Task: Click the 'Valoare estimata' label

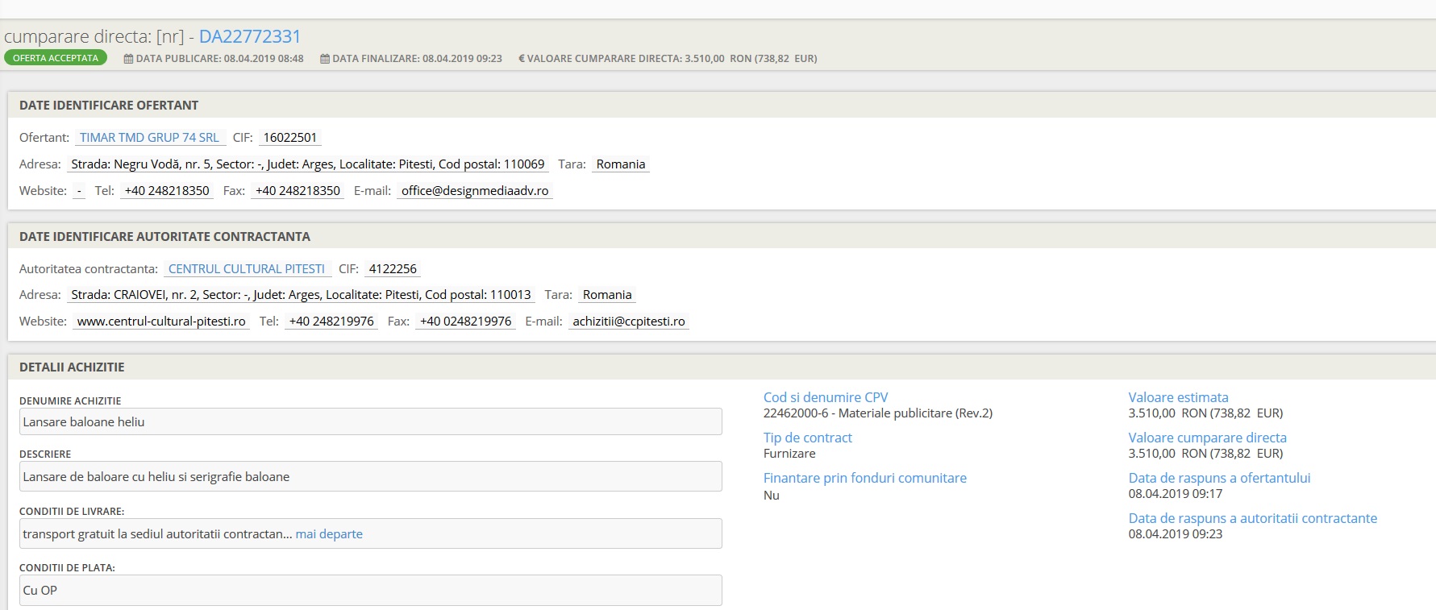Action: (x=1179, y=397)
